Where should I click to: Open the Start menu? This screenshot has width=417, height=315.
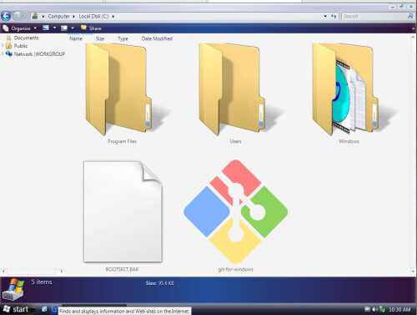17,309
